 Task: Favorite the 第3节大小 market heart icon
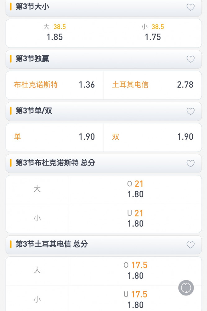[x=191, y=7]
